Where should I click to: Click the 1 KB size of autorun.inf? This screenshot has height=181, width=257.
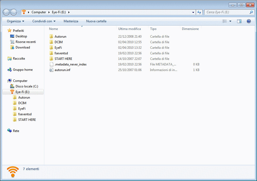[196, 70]
